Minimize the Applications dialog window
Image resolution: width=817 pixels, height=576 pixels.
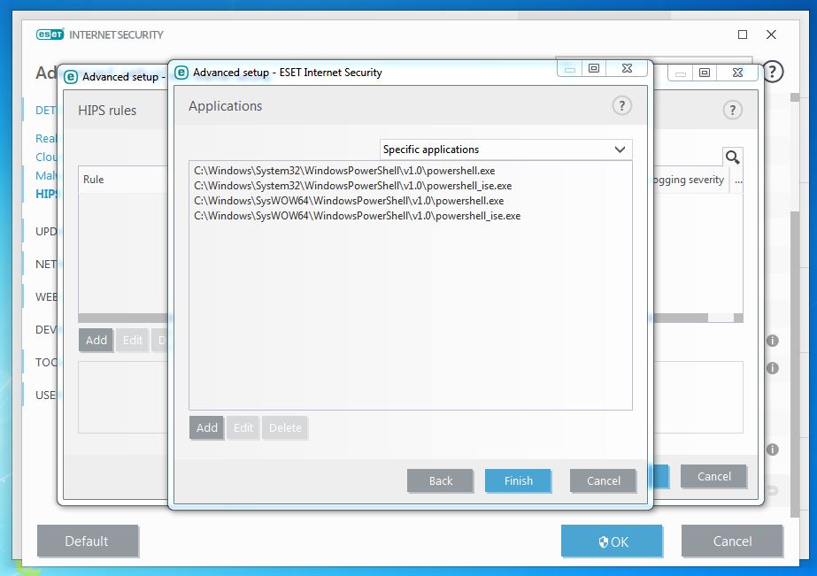(569, 68)
